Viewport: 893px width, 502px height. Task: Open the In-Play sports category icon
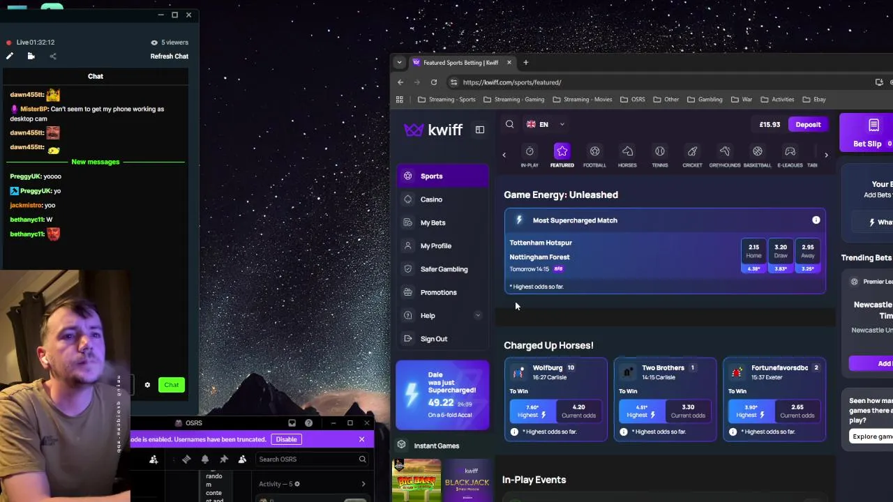[x=530, y=151]
